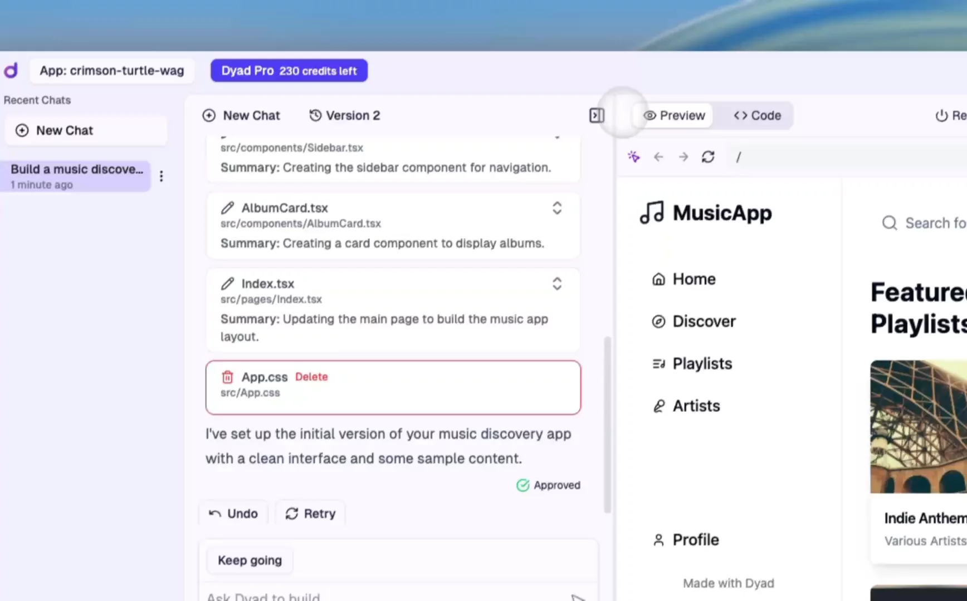Click the component selector sparkle icon
Image resolution: width=967 pixels, height=601 pixels.
pyautogui.click(x=633, y=157)
